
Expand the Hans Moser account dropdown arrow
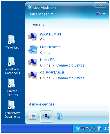52,14
